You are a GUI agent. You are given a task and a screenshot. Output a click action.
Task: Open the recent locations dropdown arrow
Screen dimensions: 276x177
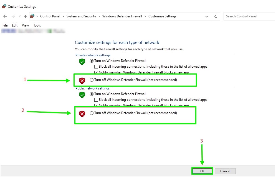tap(20, 16)
